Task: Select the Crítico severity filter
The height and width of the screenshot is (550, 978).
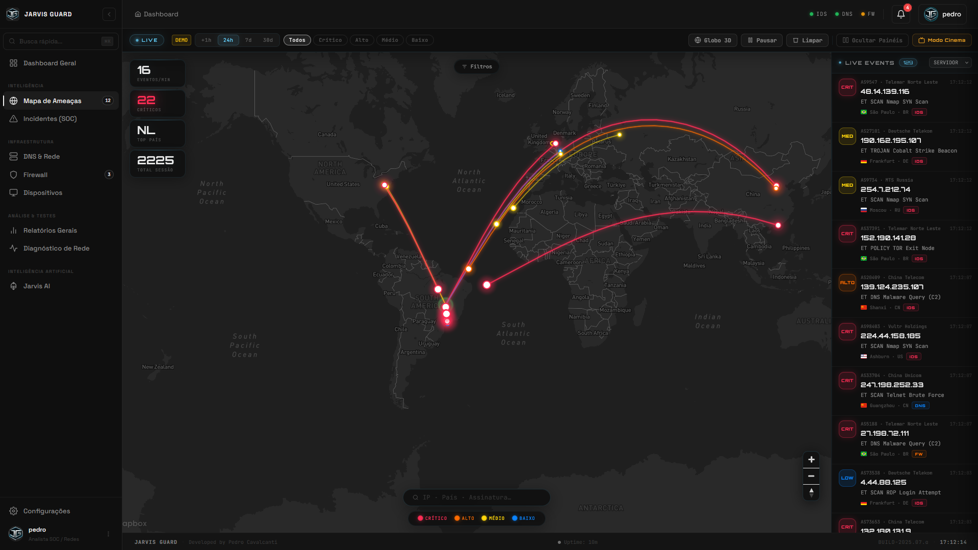Action: point(330,40)
